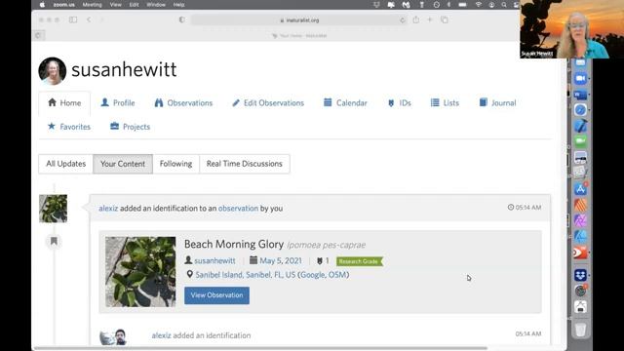Open Edit Observations
Image resolution: width=624 pixels, height=351 pixels.
[268, 103]
